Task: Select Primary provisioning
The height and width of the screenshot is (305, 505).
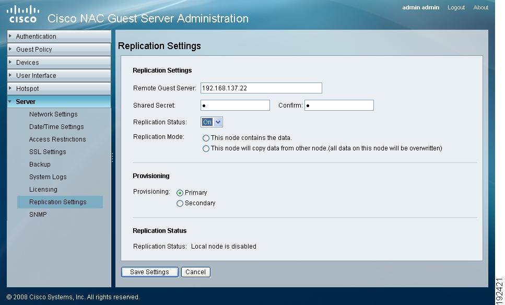Action: tap(180, 193)
